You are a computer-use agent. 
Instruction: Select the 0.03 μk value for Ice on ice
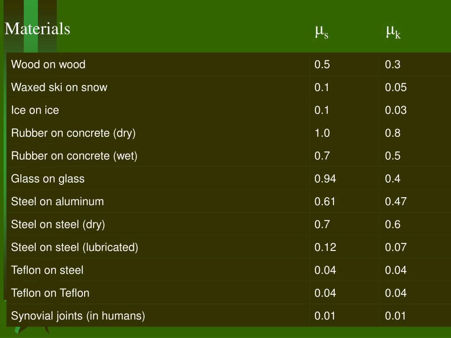pyautogui.click(x=396, y=110)
